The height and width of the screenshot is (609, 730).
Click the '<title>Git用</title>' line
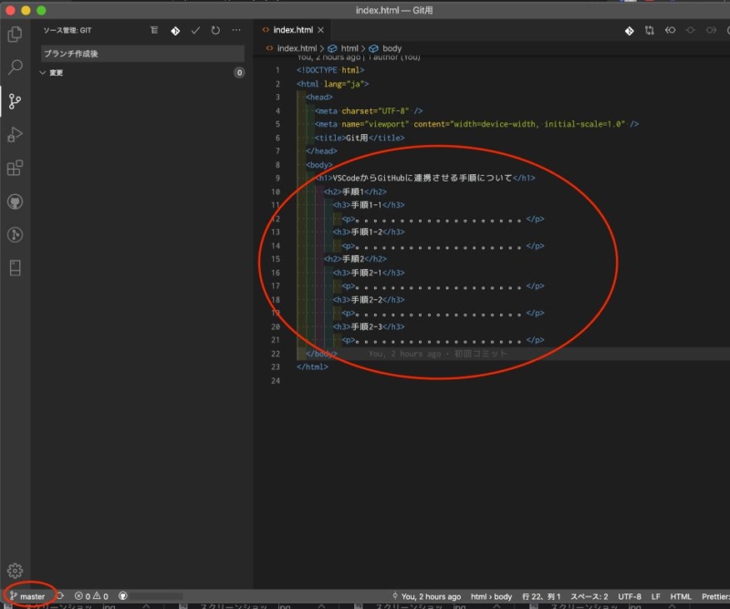click(x=360, y=139)
